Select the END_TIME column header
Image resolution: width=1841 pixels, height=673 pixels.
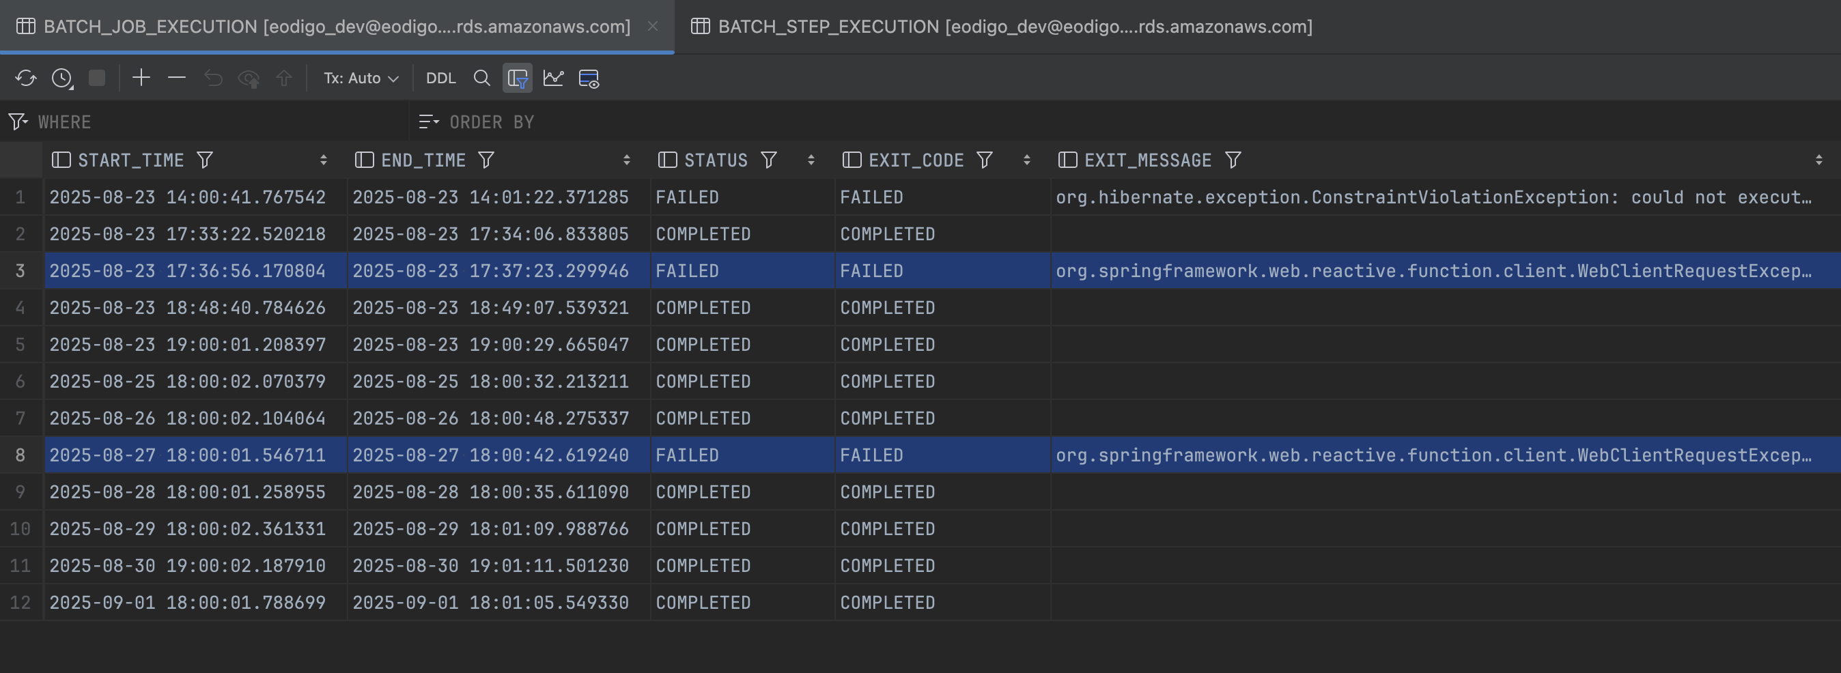[x=423, y=160]
